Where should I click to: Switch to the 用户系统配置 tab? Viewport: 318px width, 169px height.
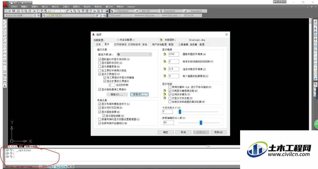pyautogui.click(x=159, y=44)
